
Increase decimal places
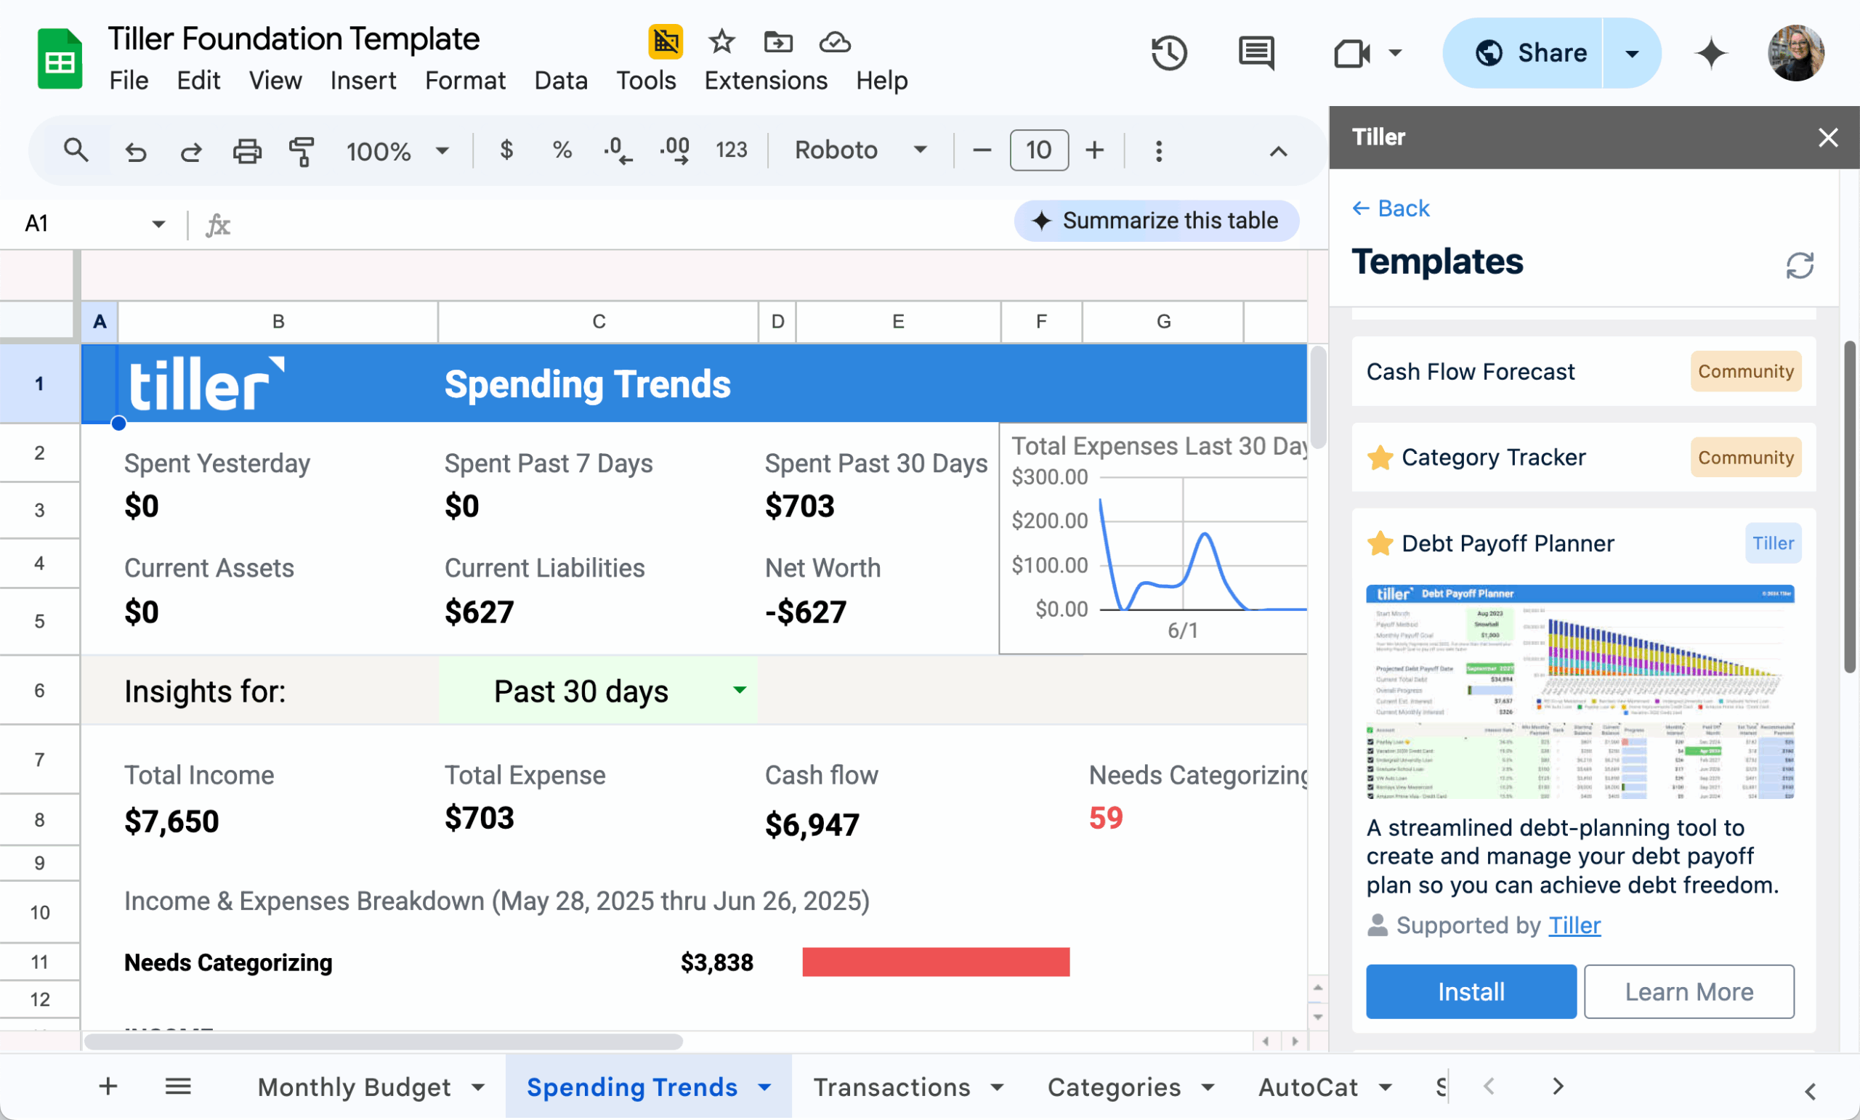coord(674,150)
